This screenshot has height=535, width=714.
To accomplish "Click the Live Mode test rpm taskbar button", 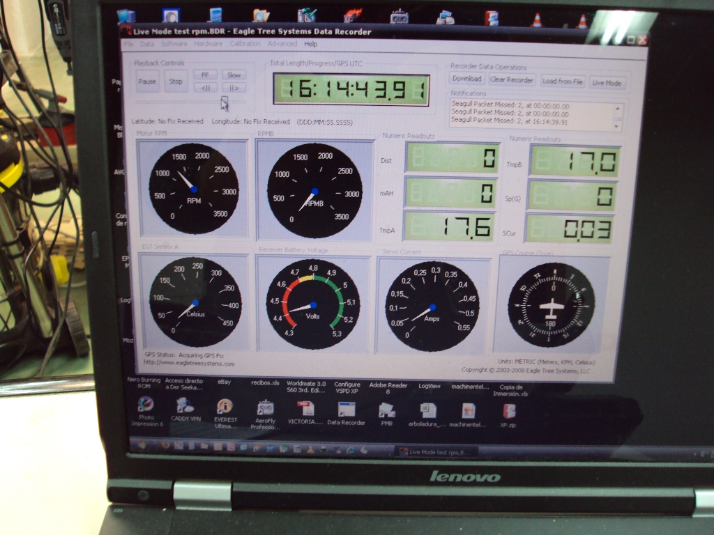I will coord(436,451).
